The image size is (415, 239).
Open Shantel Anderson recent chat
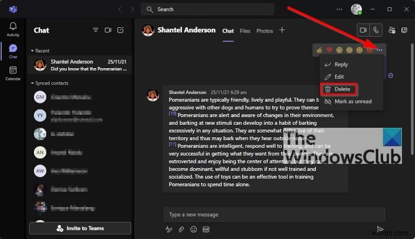pos(80,65)
